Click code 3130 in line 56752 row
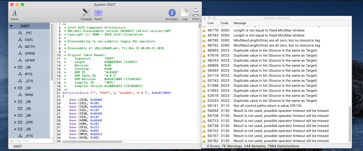363x151 pixels. (225, 131)
